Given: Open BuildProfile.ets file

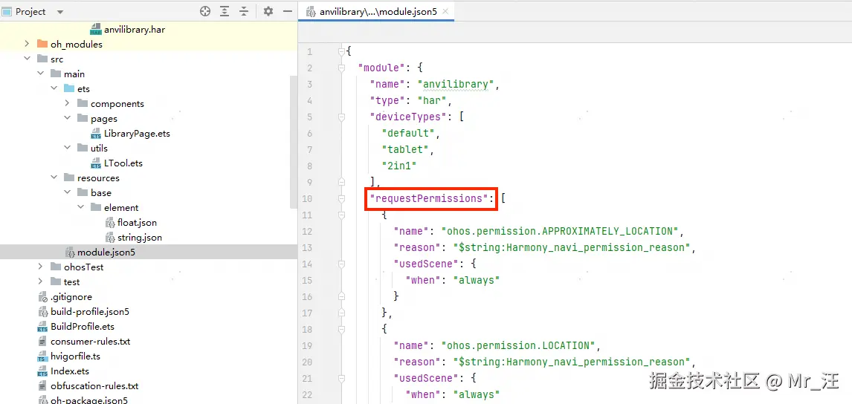Looking at the screenshot, I should [x=83, y=326].
